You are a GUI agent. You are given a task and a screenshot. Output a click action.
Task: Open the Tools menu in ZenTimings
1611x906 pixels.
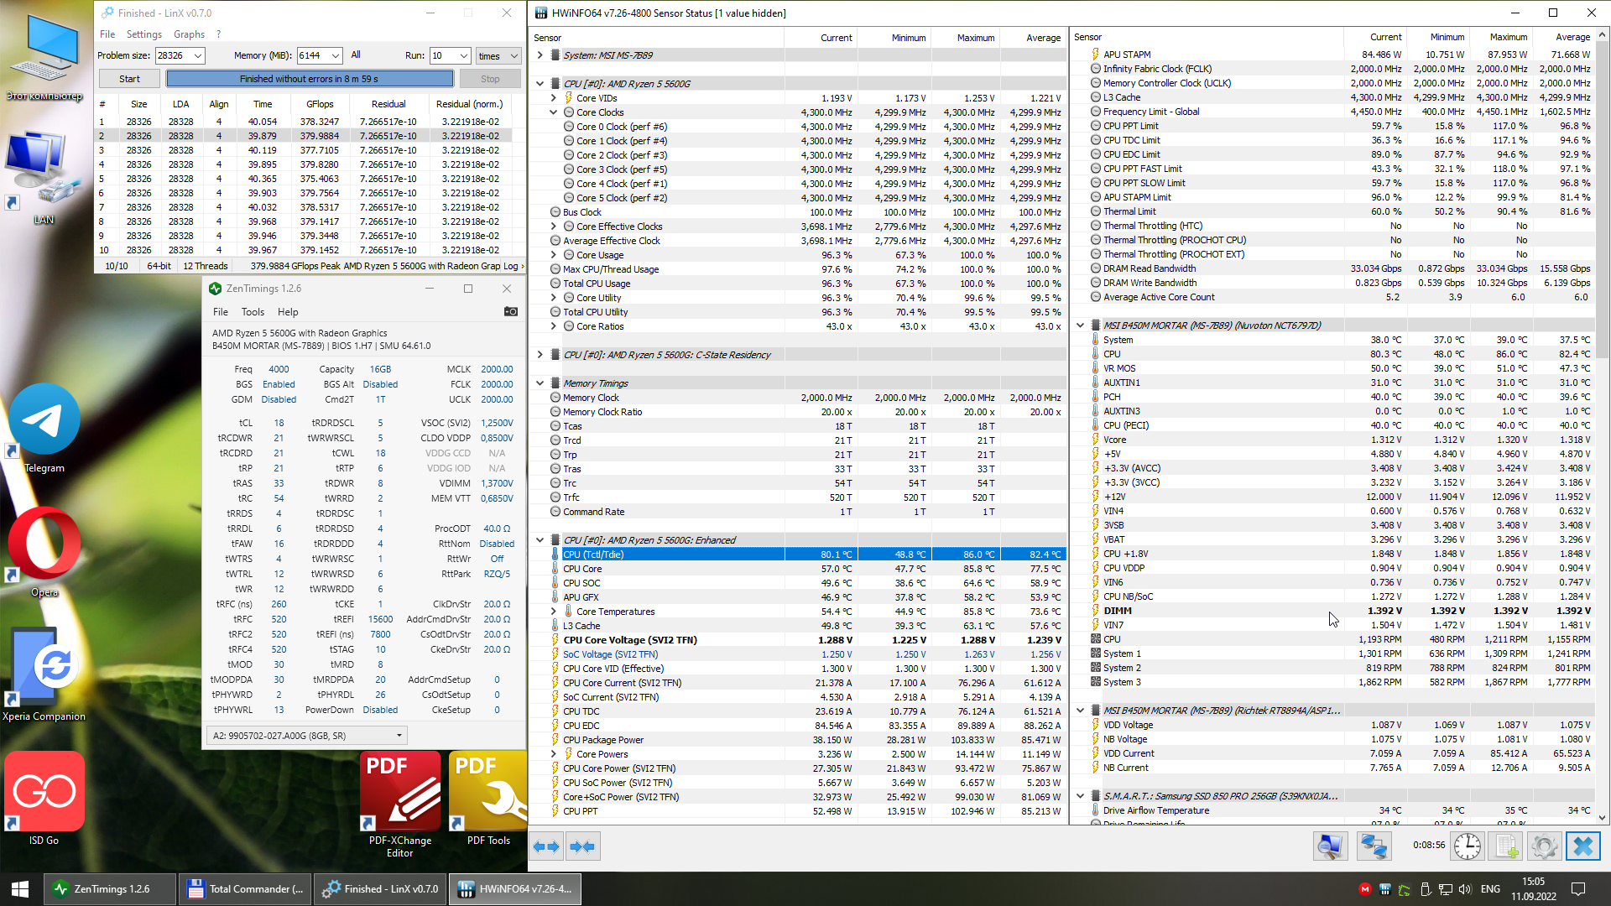253,311
